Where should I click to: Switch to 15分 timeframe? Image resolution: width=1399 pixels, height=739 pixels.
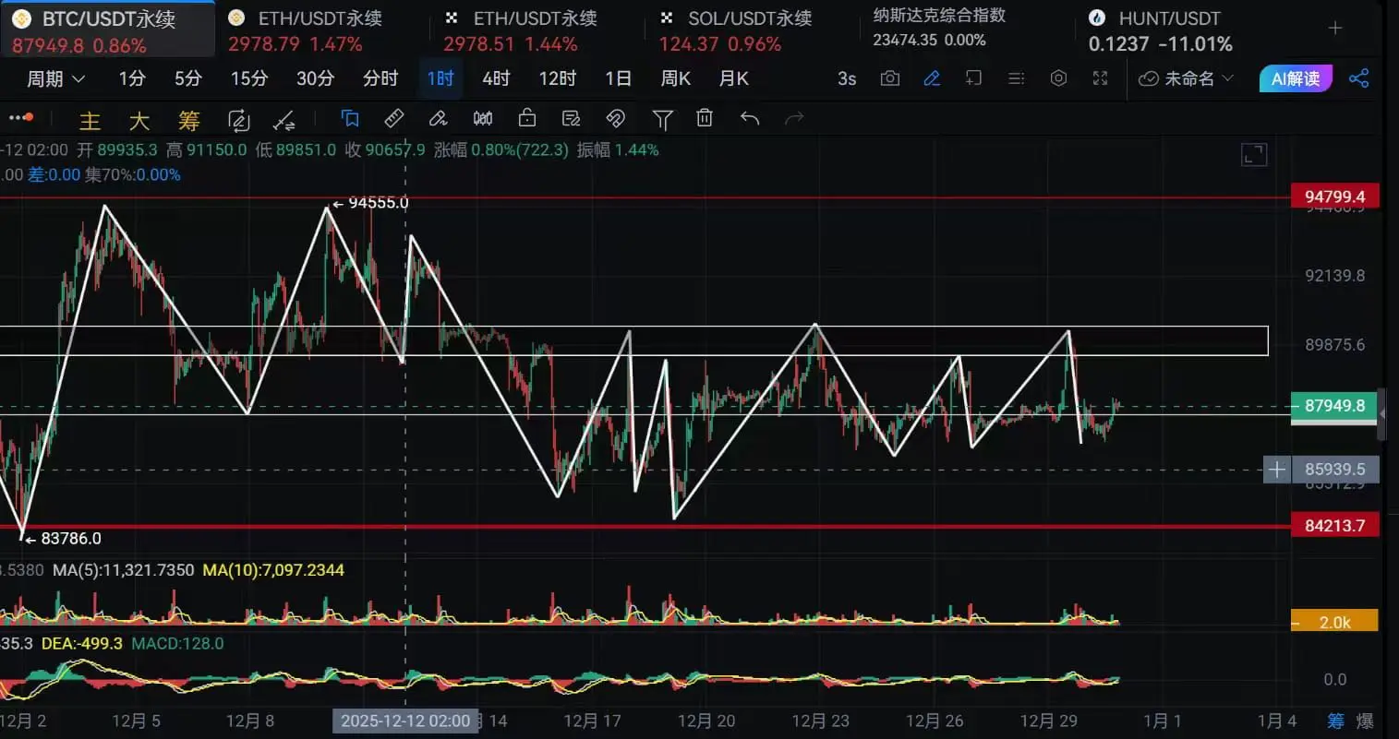249,78
